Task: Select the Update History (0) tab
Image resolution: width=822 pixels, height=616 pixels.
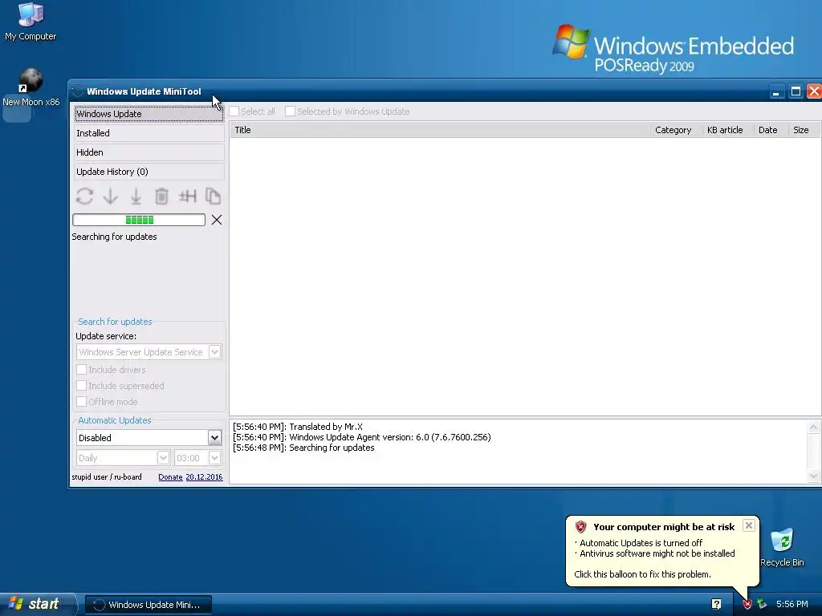Action: tap(149, 172)
